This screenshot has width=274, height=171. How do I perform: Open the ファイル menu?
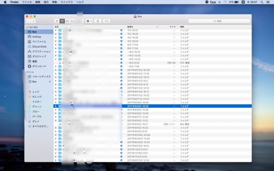[x=27, y=2]
